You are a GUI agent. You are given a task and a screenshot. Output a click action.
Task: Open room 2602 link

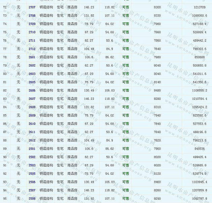(32, 66)
